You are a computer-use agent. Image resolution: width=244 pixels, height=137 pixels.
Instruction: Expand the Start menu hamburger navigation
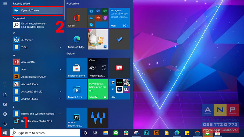[5, 3]
